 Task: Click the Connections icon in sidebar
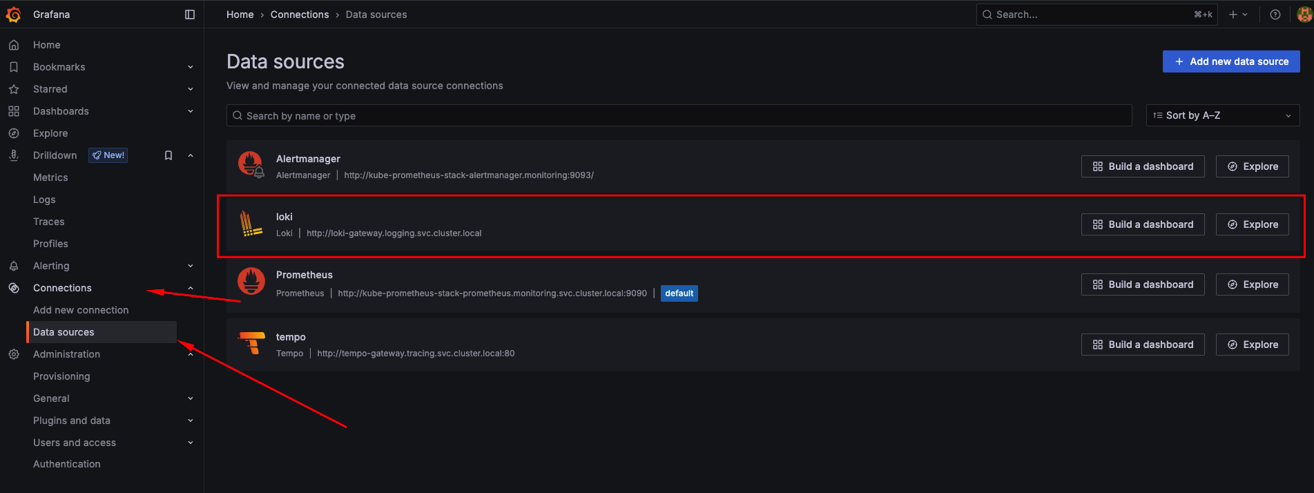pos(14,288)
